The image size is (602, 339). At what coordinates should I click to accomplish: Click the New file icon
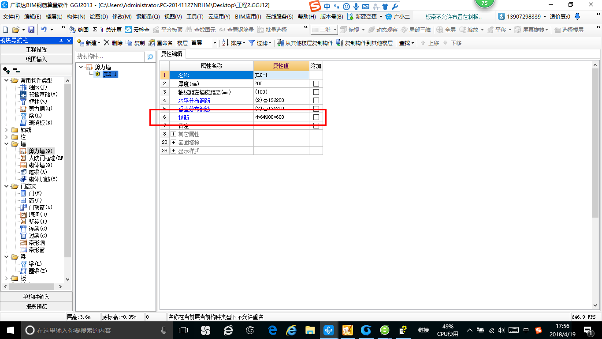(x=6, y=30)
